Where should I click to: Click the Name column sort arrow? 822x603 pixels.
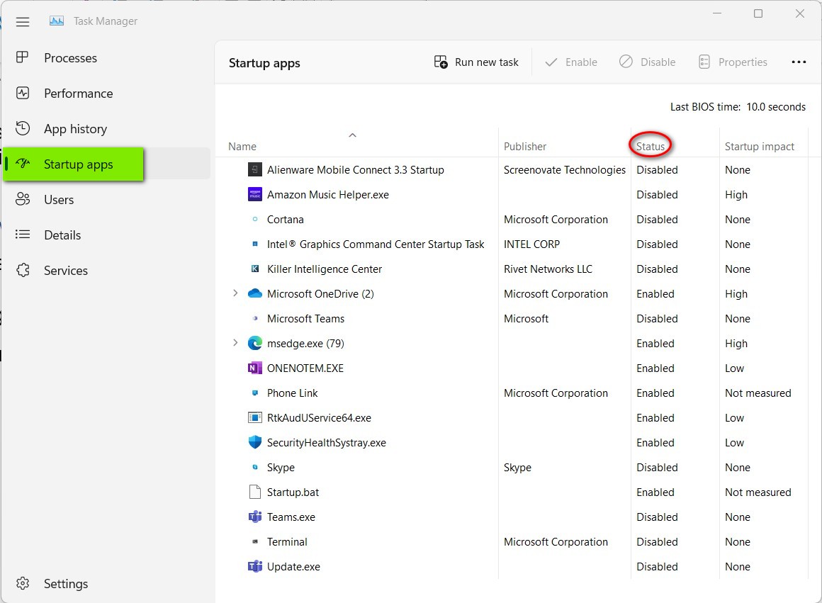[352, 135]
